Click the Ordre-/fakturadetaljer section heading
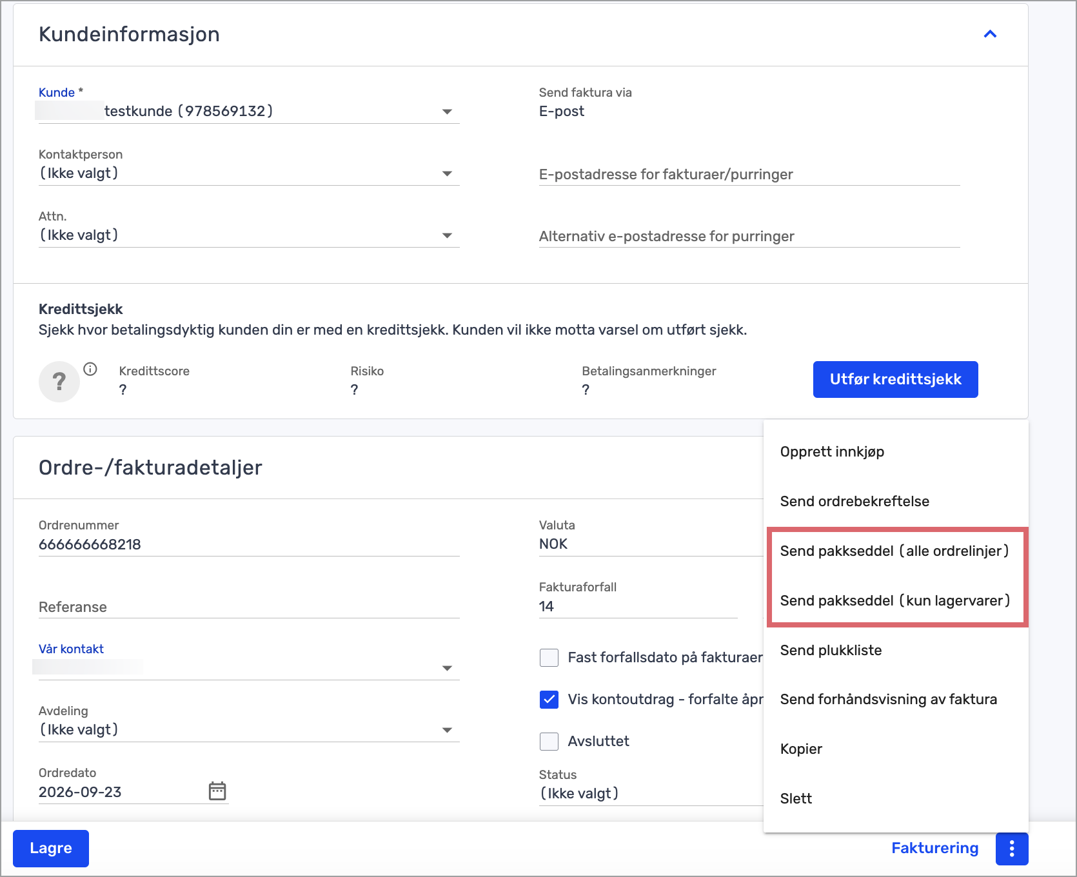1077x877 pixels. pos(150,468)
